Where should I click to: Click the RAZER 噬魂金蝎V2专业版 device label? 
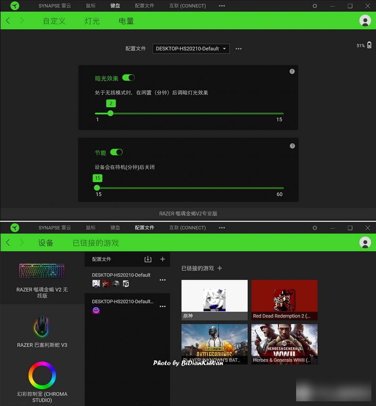click(x=188, y=214)
